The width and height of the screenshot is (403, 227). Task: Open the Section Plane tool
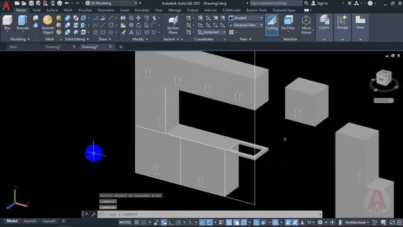tap(173, 25)
